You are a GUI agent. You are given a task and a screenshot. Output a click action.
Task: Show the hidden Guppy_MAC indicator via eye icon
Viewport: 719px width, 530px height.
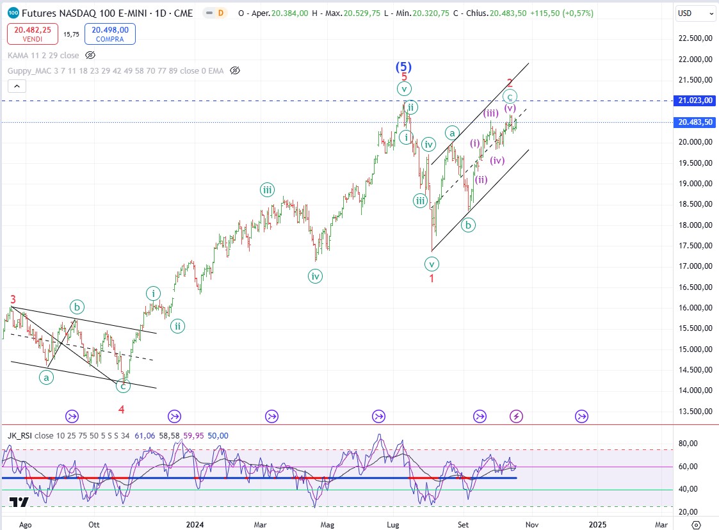click(235, 70)
